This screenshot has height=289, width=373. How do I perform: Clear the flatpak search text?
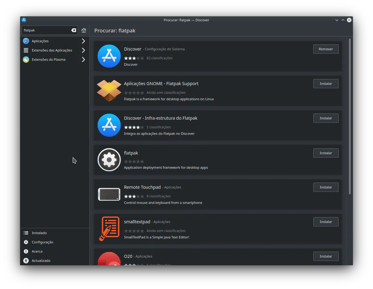coord(74,30)
